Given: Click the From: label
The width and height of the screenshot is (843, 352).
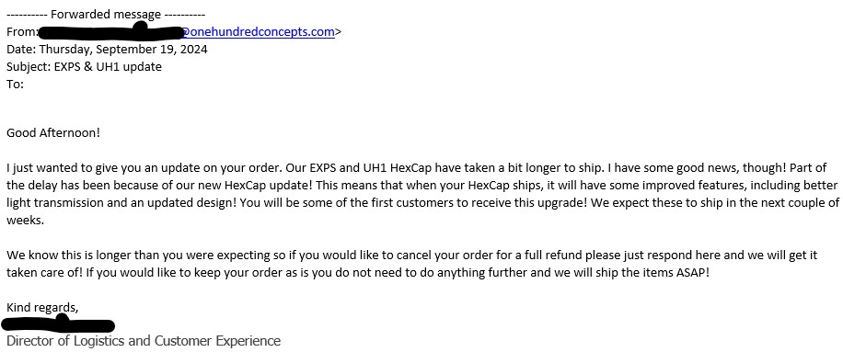Looking at the screenshot, I should pyautogui.click(x=22, y=31).
